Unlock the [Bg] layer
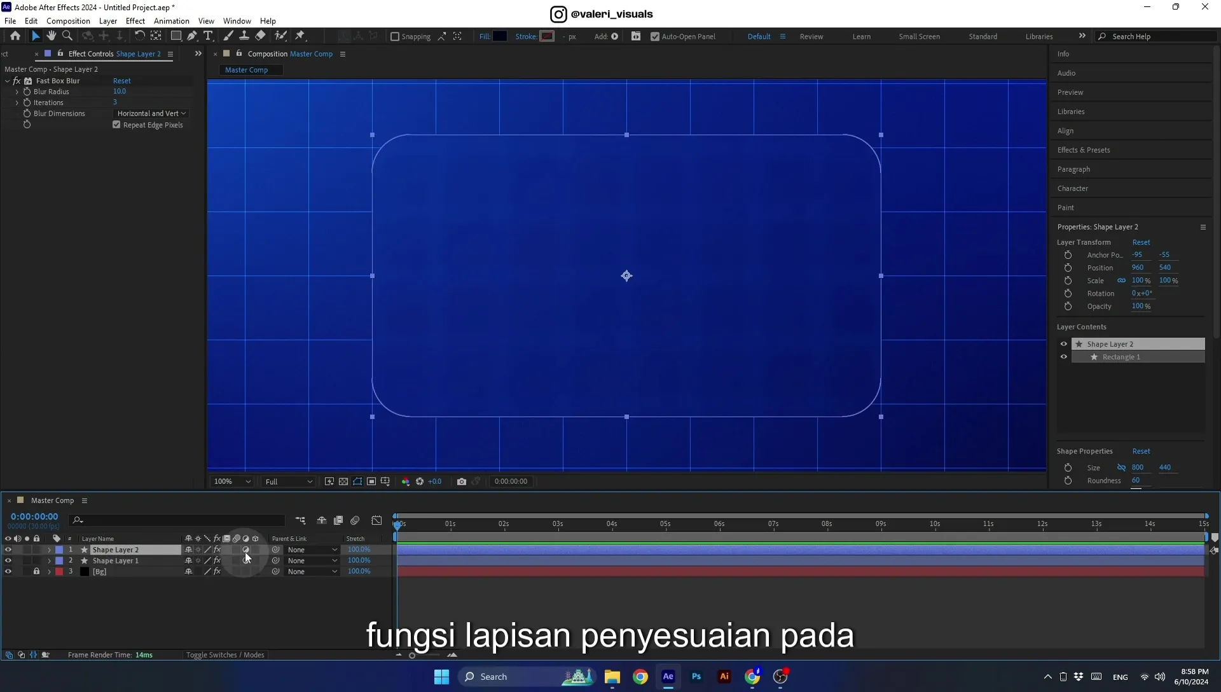This screenshot has width=1221, height=692. [x=36, y=571]
